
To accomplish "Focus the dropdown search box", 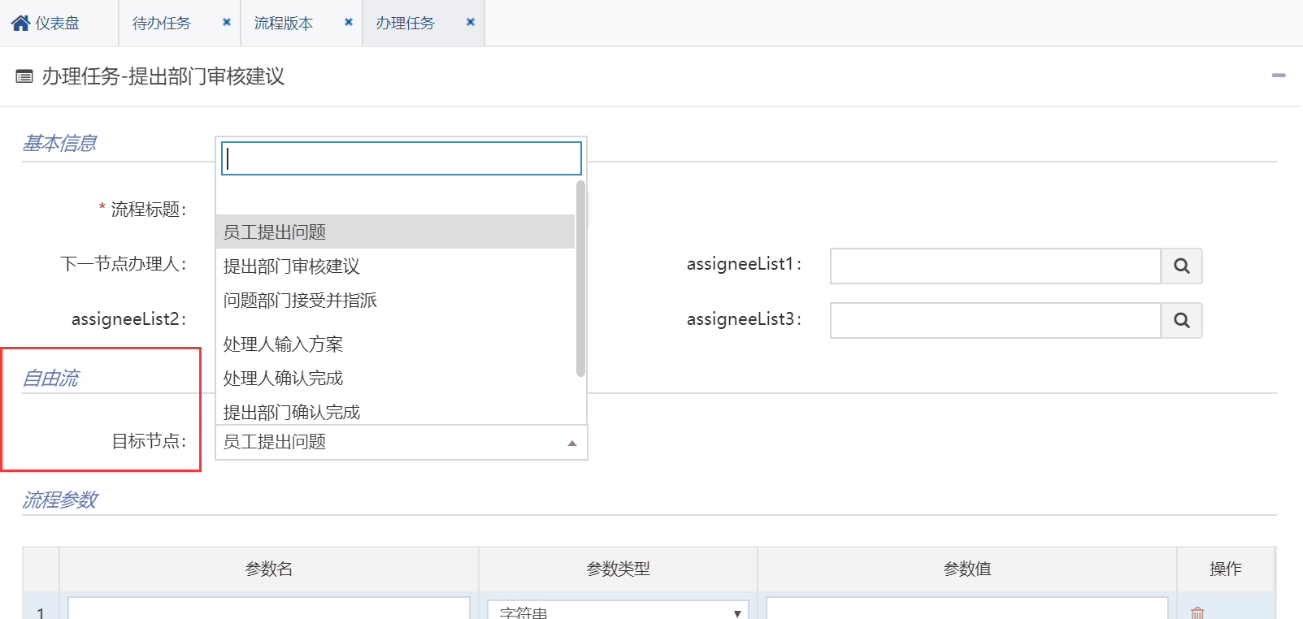I will 402,158.
